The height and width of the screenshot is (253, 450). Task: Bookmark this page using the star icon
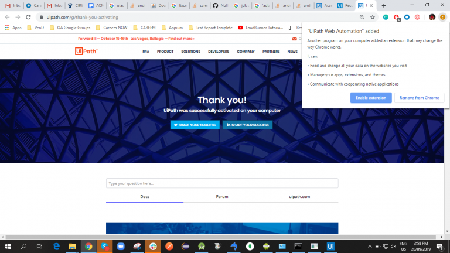373,17
